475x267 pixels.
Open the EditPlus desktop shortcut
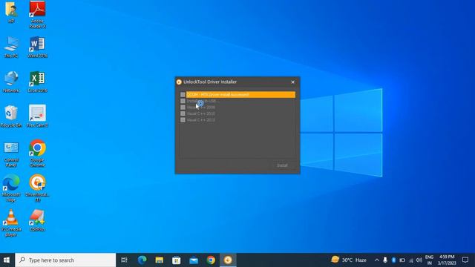tap(37, 221)
